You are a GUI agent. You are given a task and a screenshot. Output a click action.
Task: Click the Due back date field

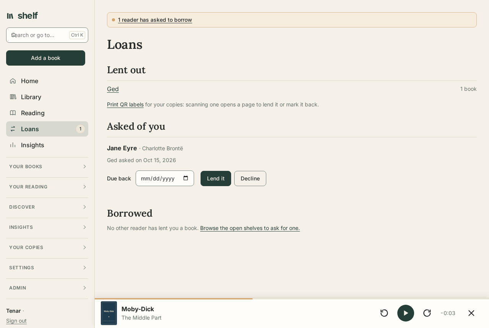click(165, 178)
